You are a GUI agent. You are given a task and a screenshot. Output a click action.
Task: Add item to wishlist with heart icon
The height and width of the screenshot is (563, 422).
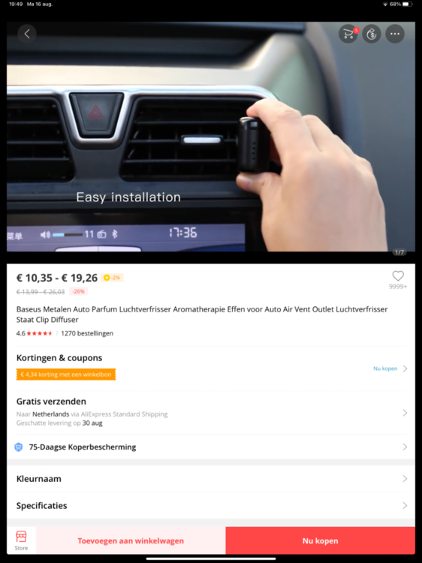(398, 275)
